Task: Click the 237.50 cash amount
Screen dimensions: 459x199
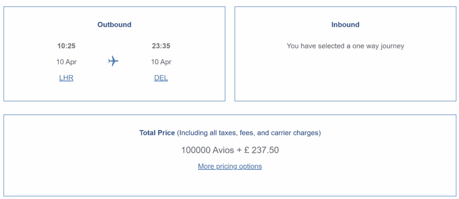Action: (265, 150)
